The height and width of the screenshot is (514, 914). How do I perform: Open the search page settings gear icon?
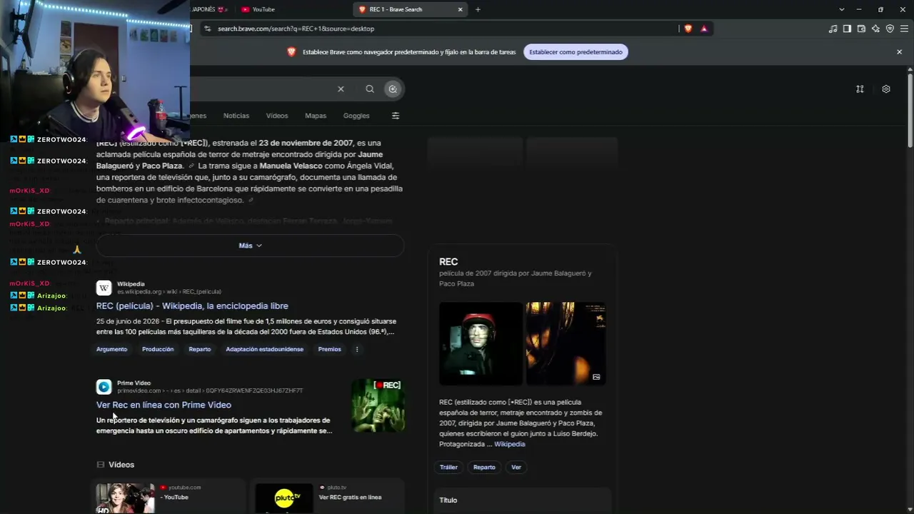tap(886, 89)
